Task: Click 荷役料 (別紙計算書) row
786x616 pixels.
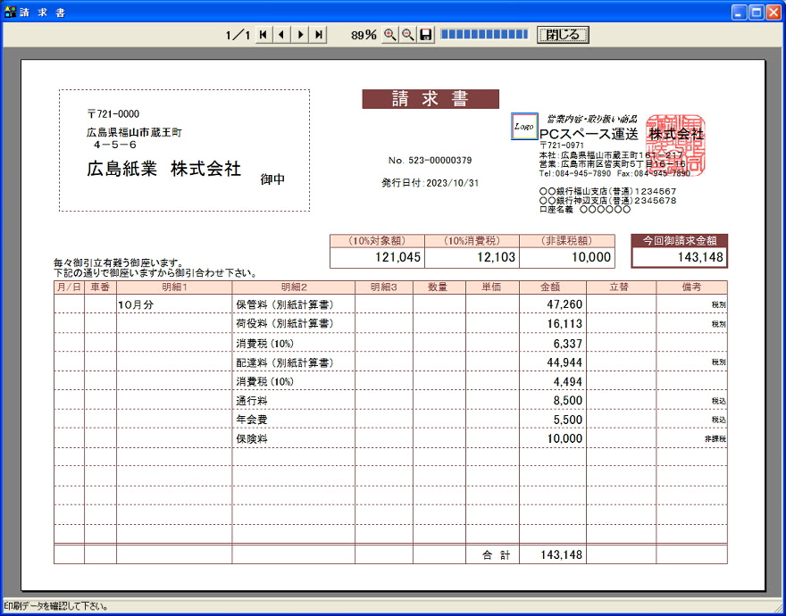Action: pos(390,323)
